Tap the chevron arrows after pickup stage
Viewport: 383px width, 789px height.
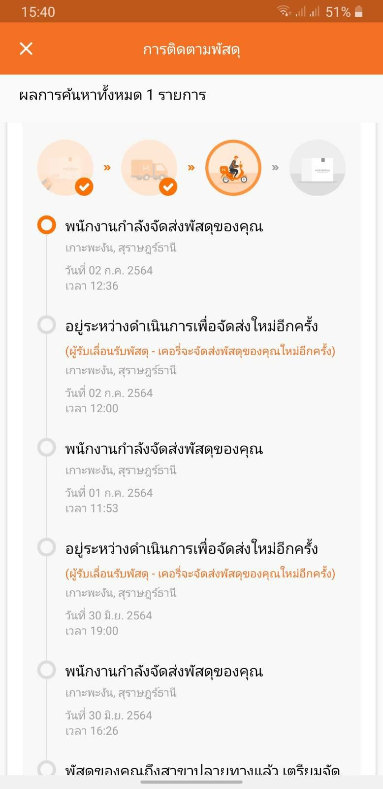click(x=107, y=168)
